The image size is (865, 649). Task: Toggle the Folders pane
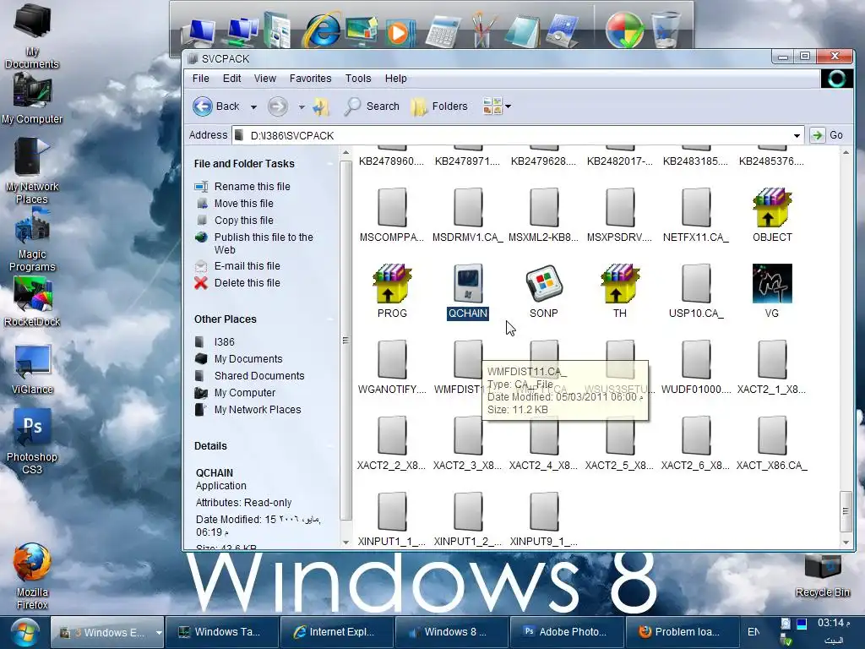pyautogui.click(x=439, y=106)
